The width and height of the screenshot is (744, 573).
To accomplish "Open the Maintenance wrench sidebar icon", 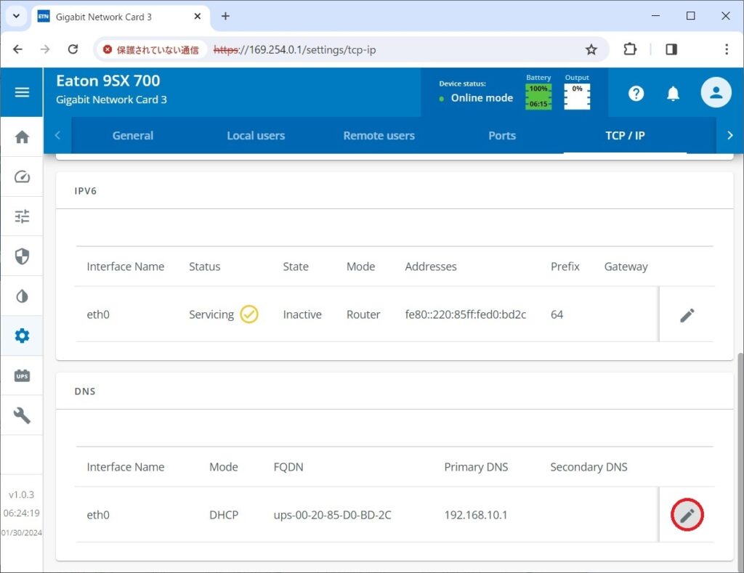I will coord(22,415).
